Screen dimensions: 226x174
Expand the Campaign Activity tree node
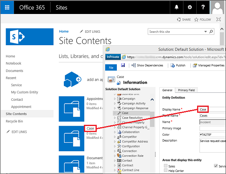(115, 103)
